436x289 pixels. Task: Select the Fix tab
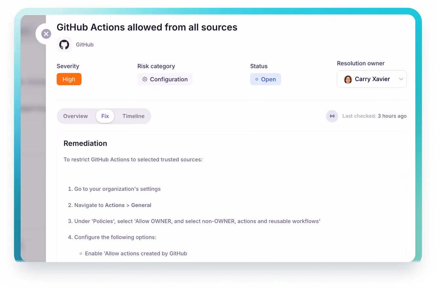(x=105, y=116)
